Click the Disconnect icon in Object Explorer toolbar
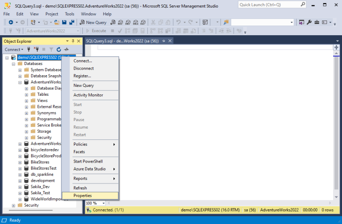This screenshot has height=224, width=342. click(x=37, y=49)
